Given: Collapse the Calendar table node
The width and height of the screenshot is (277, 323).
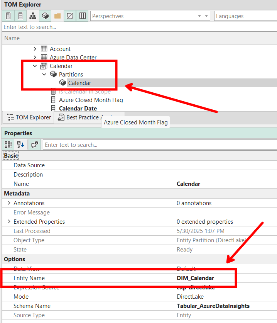Looking at the screenshot, I should pyautogui.click(x=35, y=66).
